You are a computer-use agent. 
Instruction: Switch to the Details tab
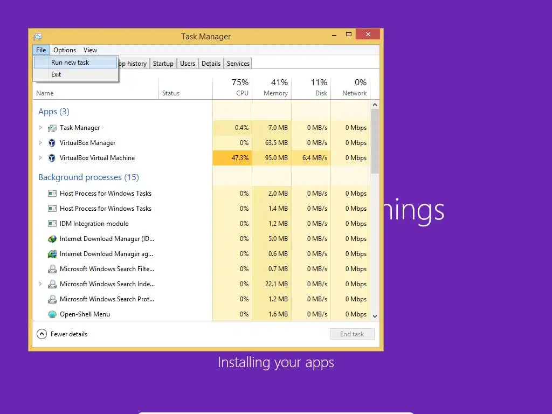pos(211,64)
